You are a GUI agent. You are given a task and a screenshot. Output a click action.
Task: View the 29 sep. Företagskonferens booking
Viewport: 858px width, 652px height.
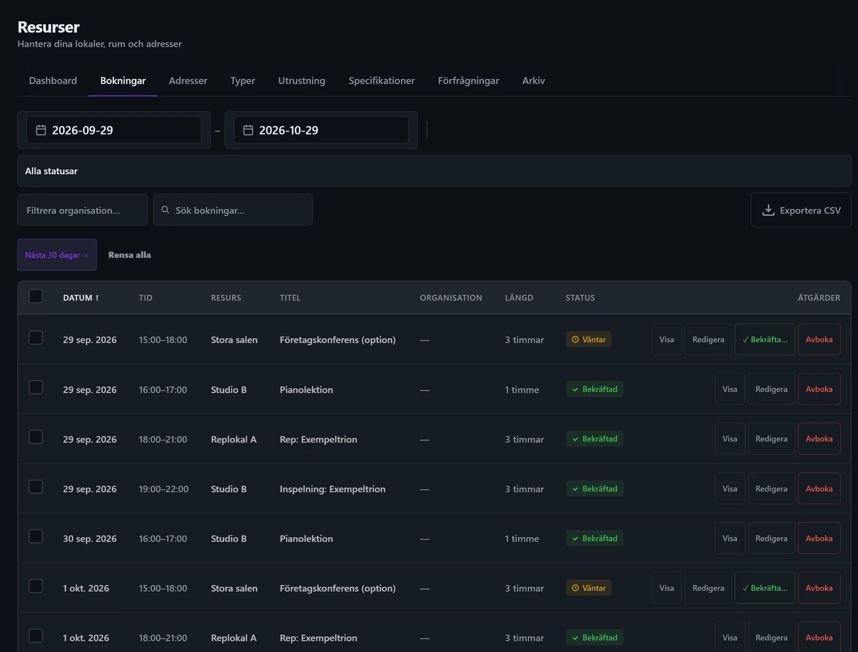click(667, 340)
